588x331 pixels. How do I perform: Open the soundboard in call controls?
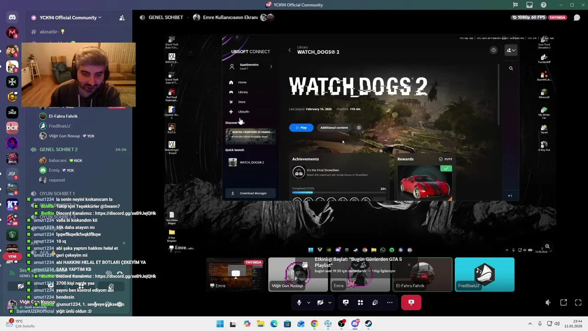(x=375, y=302)
